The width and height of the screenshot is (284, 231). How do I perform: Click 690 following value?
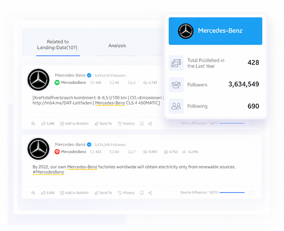(x=253, y=106)
